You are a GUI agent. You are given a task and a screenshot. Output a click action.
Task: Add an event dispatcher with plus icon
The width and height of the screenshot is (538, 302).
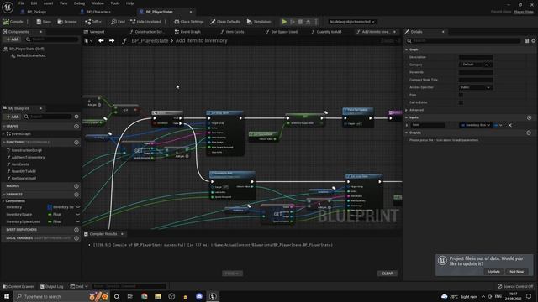76,230
